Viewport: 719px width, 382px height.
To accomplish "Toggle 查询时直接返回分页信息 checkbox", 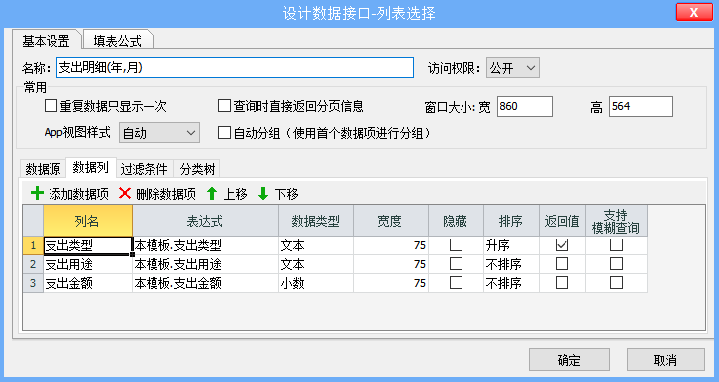I will (x=224, y=106).
